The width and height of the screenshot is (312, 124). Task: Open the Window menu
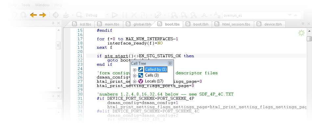tap(42, 5)
